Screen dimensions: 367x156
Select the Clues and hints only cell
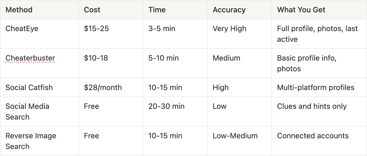coord(312,106)
